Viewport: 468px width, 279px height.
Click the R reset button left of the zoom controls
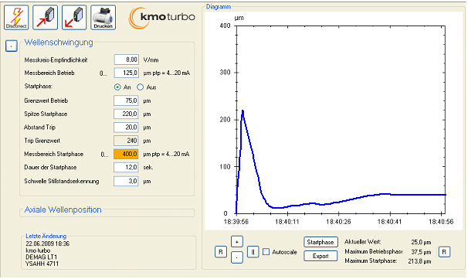click(221, 252)
